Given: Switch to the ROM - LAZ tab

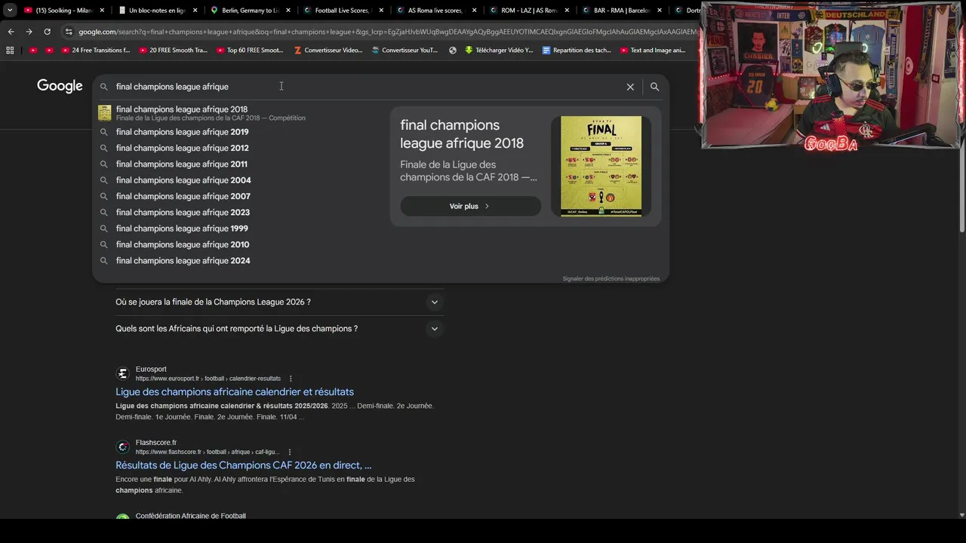Looking at the screenshot, I should pos(528,11).
